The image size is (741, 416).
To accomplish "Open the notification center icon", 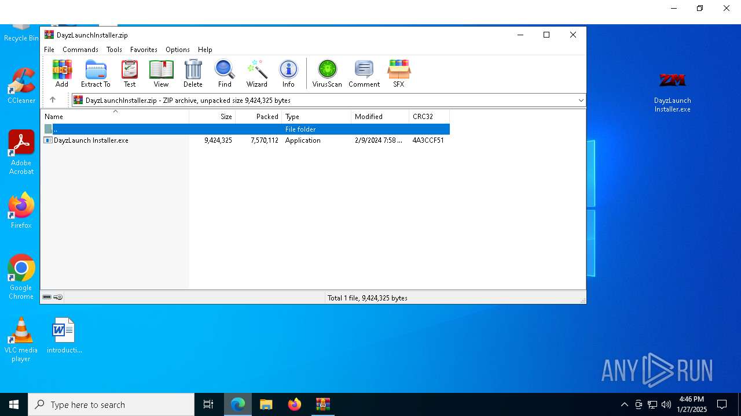I will (x=722, y=404).
